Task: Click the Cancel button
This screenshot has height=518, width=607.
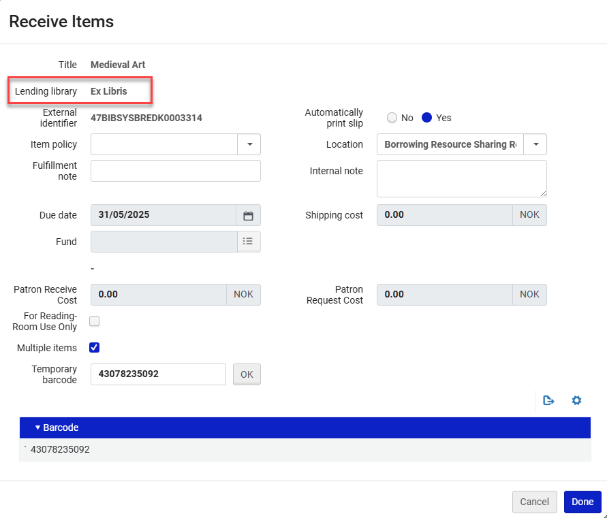Action: tap(534, 502)
